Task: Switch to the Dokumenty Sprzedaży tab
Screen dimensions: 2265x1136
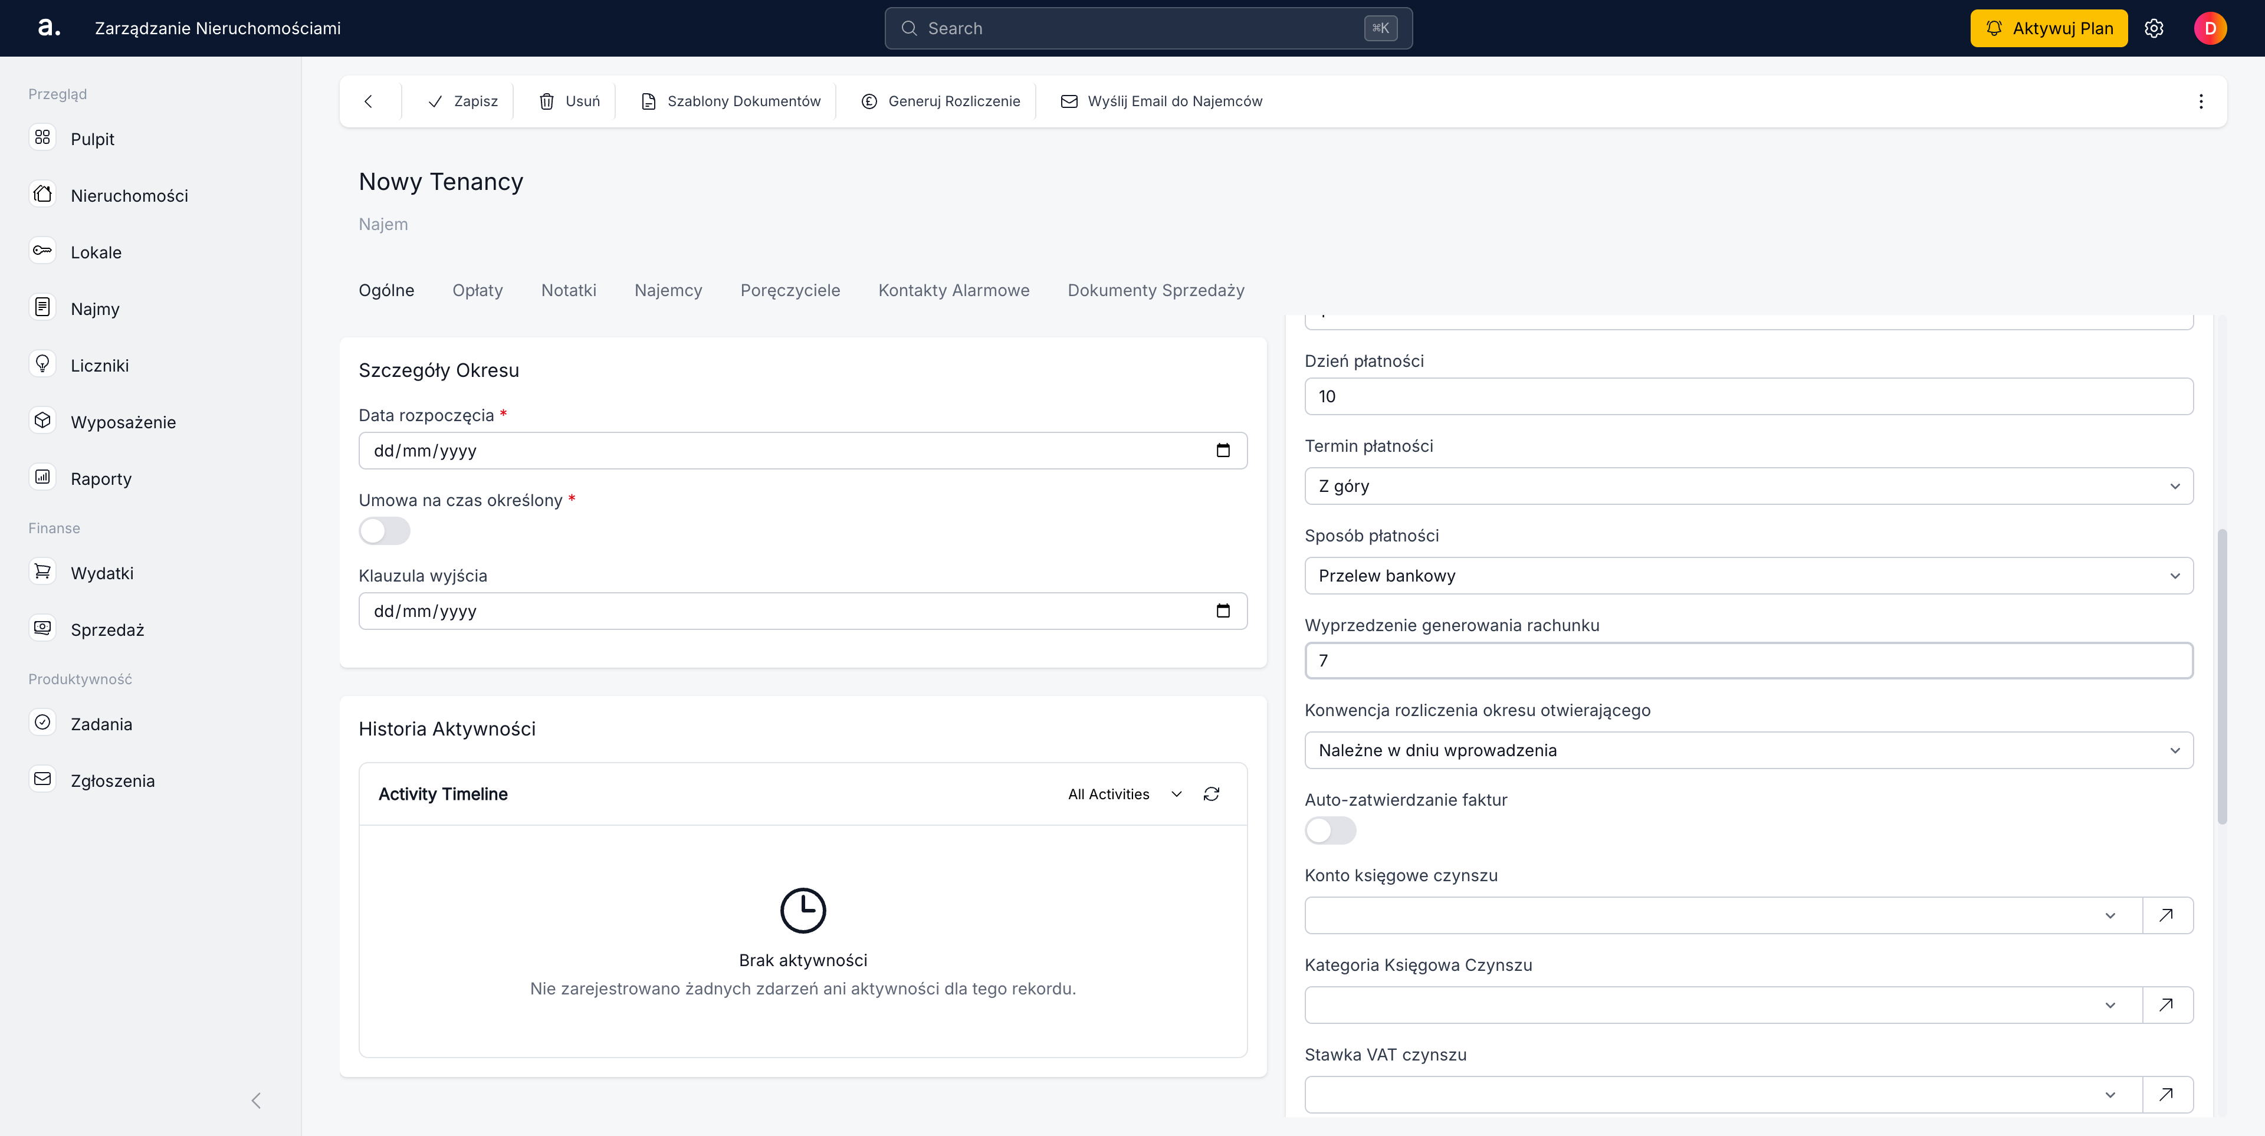Action: (x=1156, y=290)
